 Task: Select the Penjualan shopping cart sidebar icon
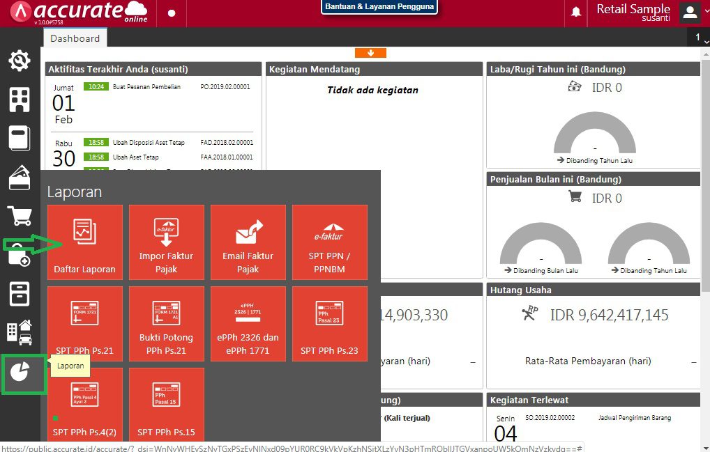[x=19, y=216]
